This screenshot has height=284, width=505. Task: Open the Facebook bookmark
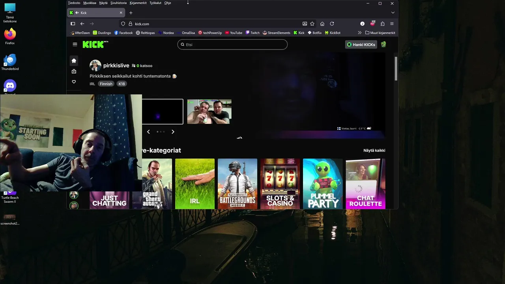coord(123,33)
